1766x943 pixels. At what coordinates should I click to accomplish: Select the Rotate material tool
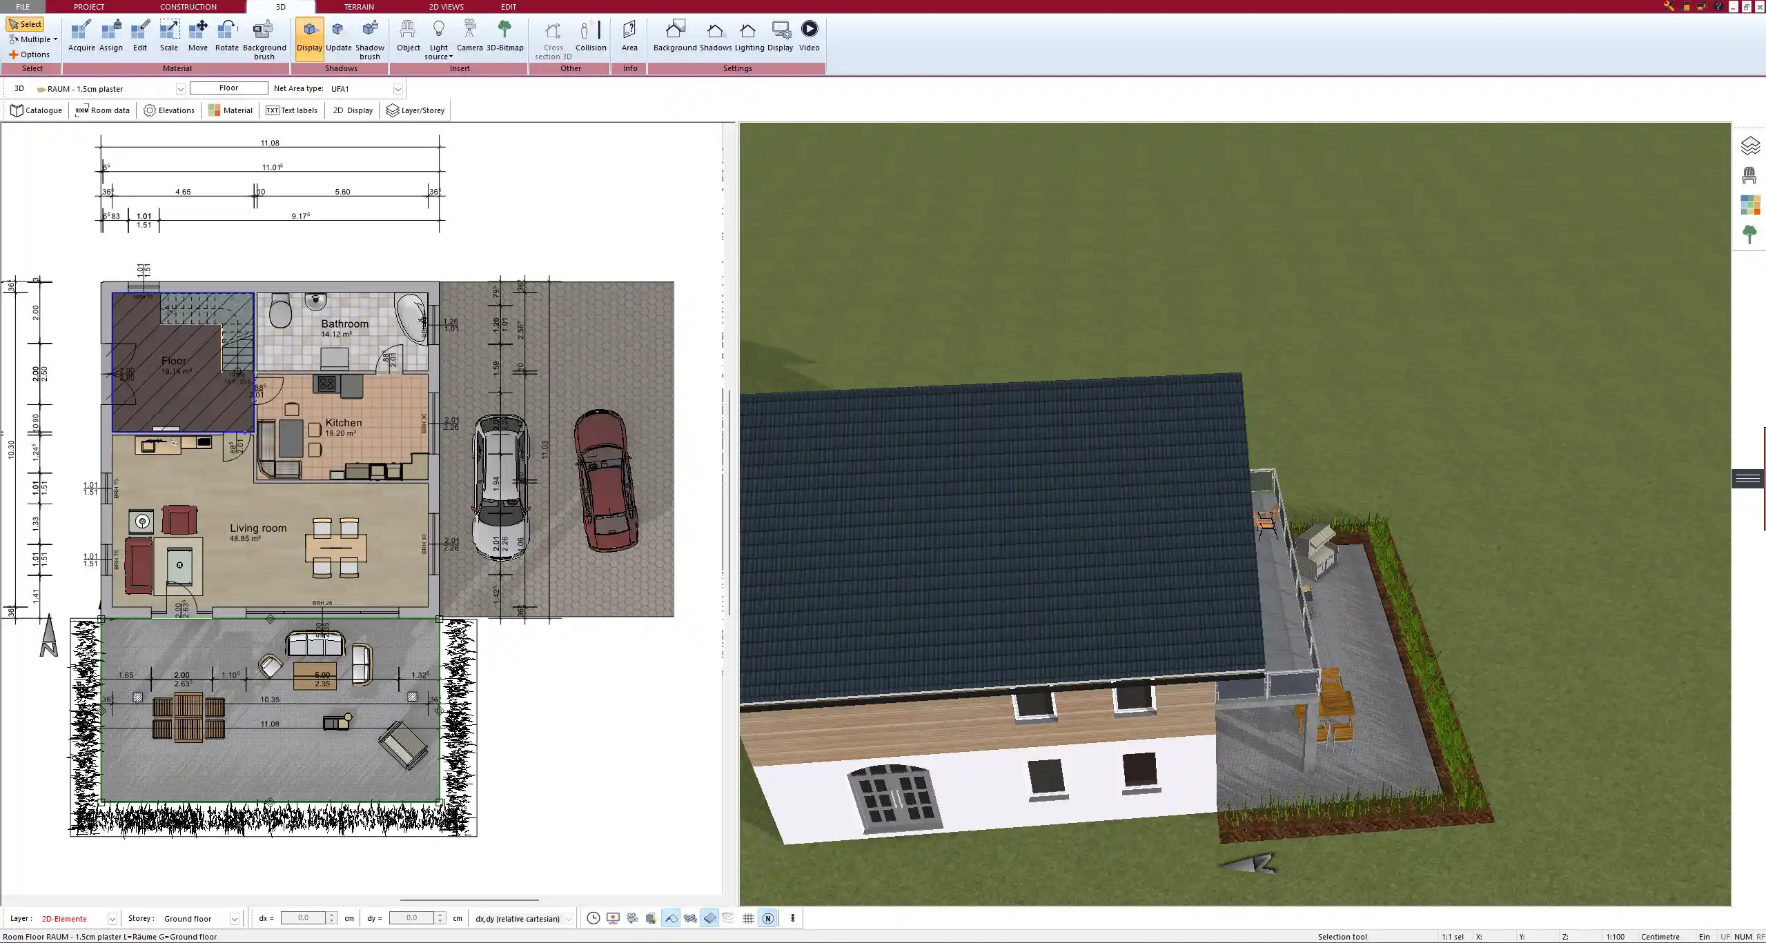[x=227, y=36]
